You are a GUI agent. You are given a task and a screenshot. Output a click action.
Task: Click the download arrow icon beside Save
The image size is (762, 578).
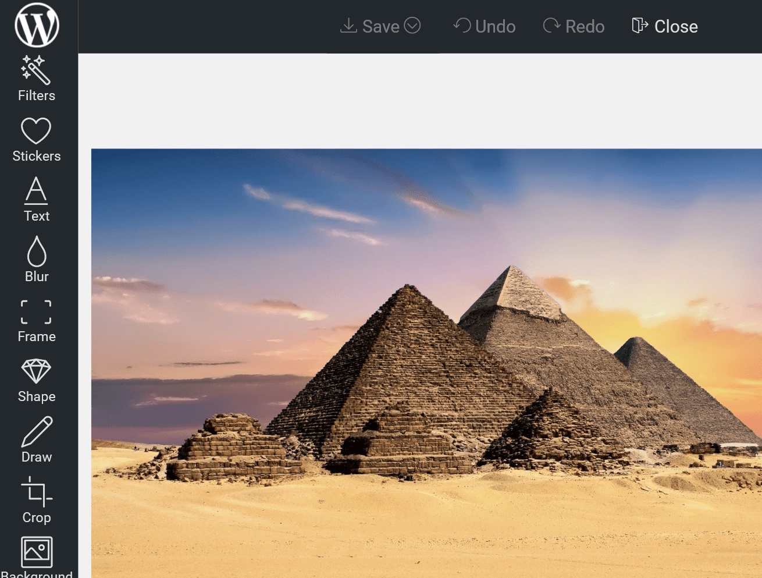click(x=348, y=26)
